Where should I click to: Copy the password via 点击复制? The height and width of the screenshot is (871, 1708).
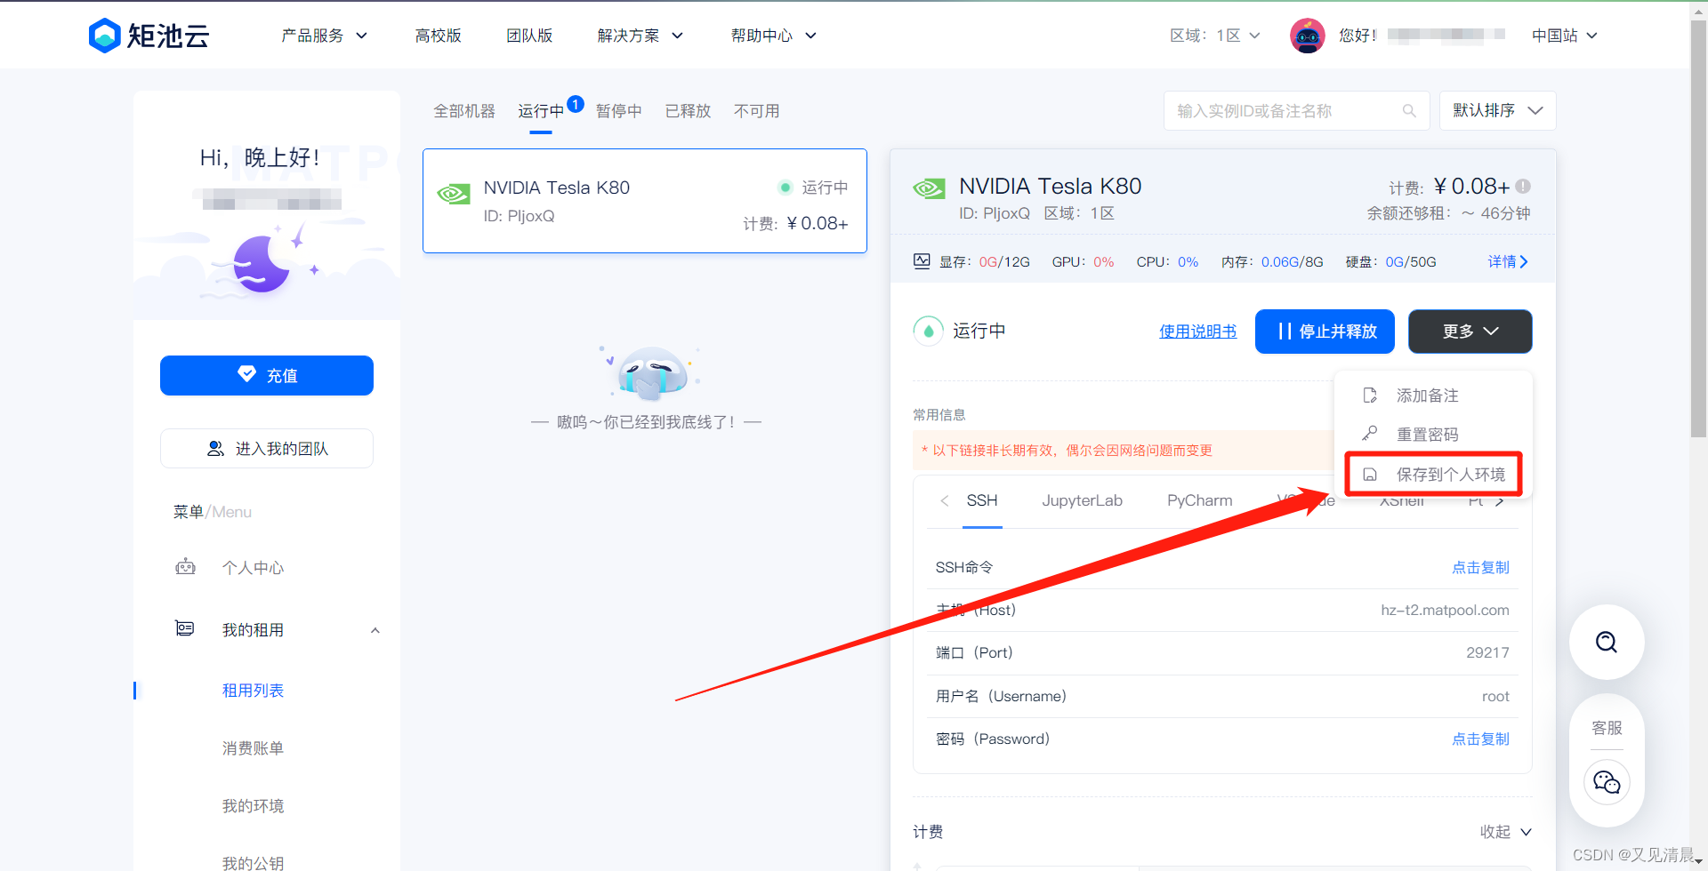click(x=1481, y=739)
